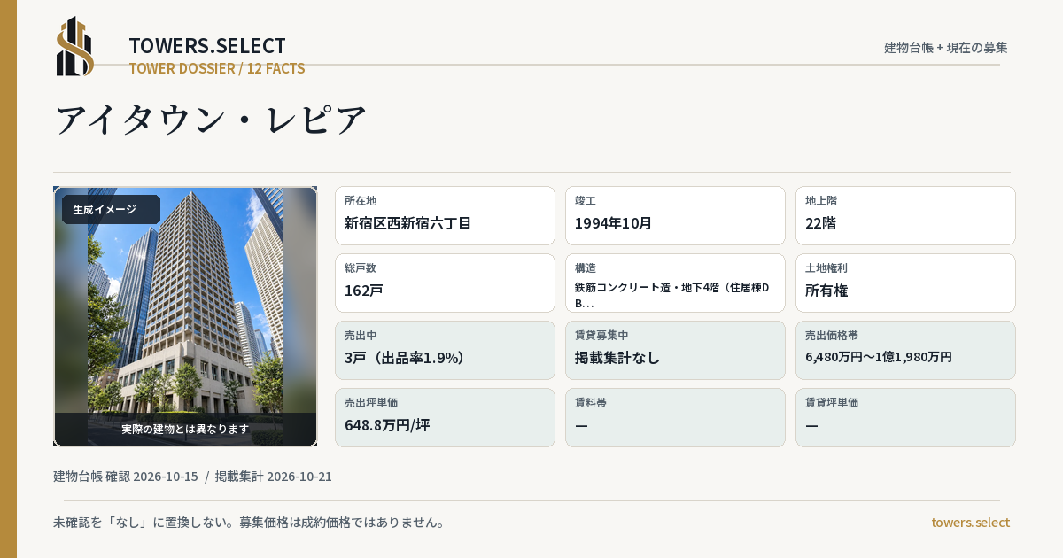Select the 竣工 card showing 1994年10月
The height and width of the screenshot is (558, 1063).
click(x=675, y=215)
